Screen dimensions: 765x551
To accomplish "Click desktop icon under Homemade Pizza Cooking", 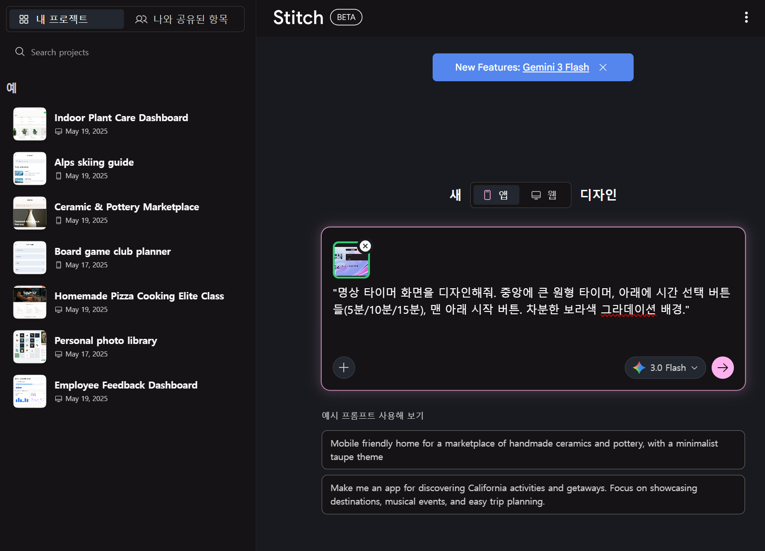I will [x=58, y=310].
